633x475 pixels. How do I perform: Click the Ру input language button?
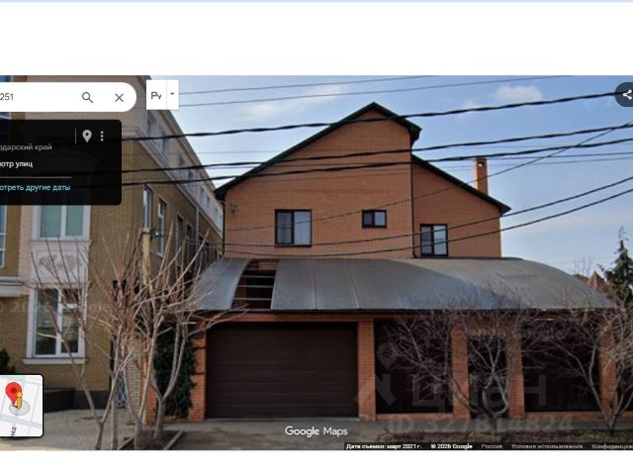[156, 95]
